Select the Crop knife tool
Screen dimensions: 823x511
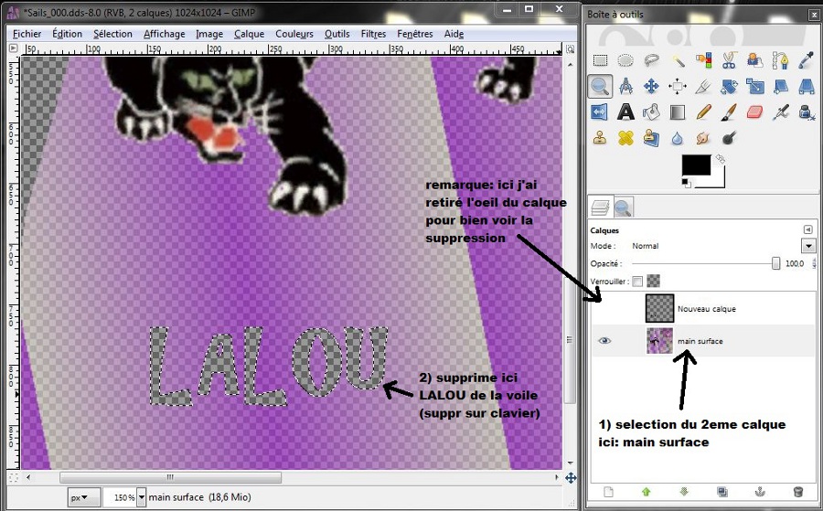(x=703, y=86)
